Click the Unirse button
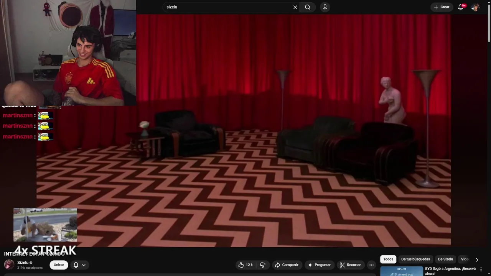This screenshot has width=491, height=276. click(x=59, y=265)
